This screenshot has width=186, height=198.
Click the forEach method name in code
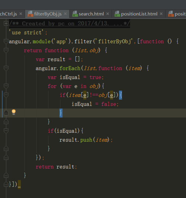[x=70, y=68]
